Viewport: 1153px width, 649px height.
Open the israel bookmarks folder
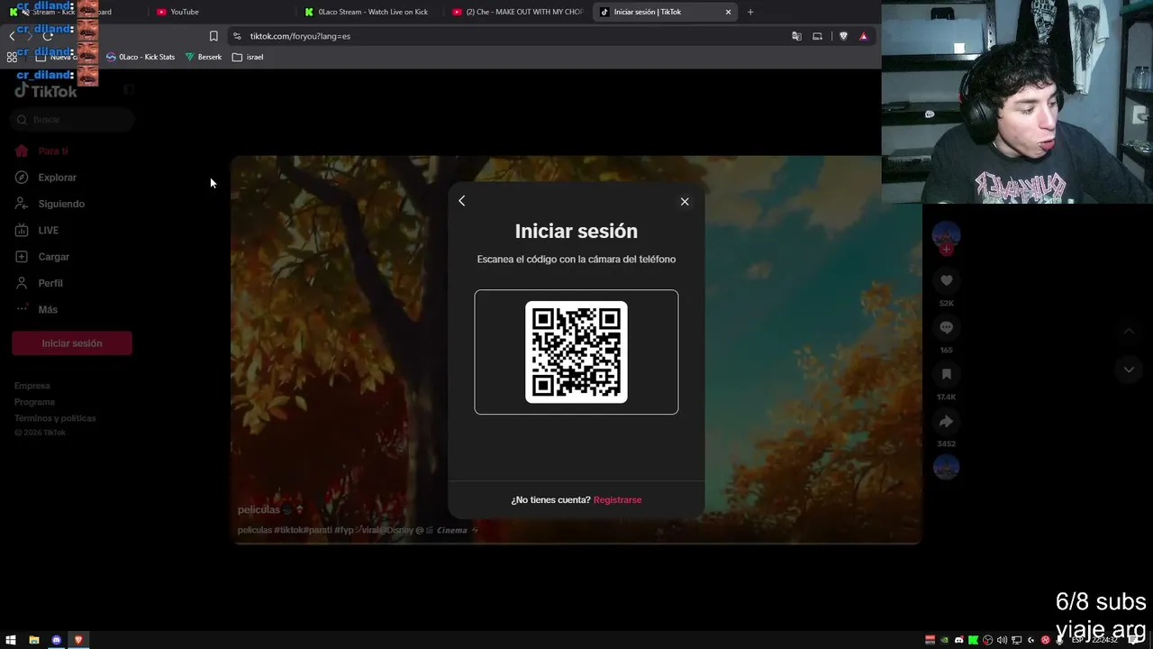[248, 57]
